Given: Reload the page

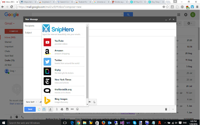Looking at the screenshot, I should [x=12, y=7].
